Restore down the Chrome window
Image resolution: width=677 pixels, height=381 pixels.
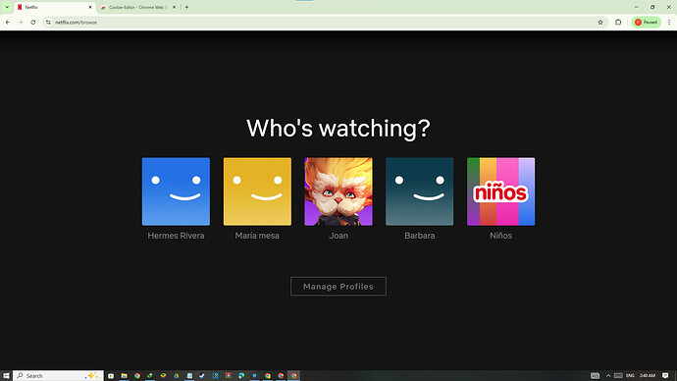tap(652, 7)
